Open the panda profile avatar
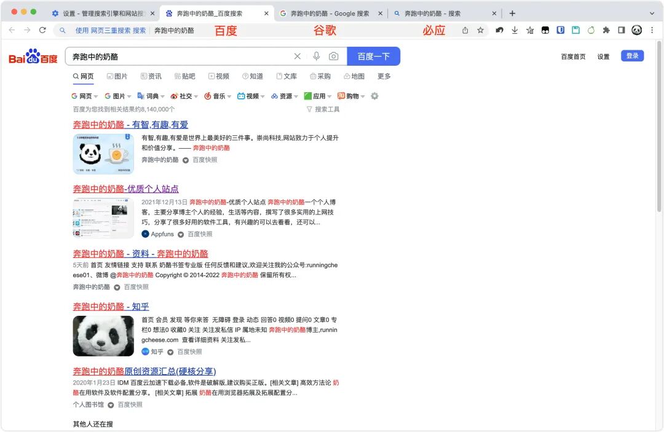Screen dimensions: 664x432 point(636,30)
